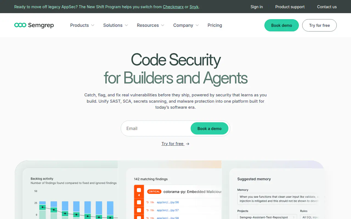This screenshot has width=351, height=219.
Task: Click the 'Code Security' headline
Action: (x=176, y=60)
